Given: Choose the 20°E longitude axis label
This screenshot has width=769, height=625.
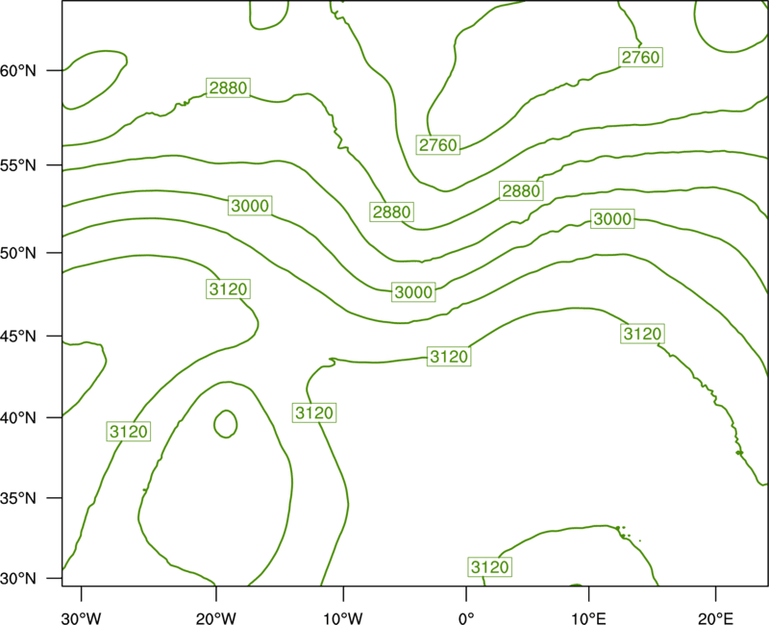Looking at the screenshot, I should [715, 618].
